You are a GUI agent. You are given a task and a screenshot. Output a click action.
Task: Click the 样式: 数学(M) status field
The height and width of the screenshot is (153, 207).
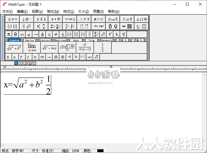coord(15,151)
